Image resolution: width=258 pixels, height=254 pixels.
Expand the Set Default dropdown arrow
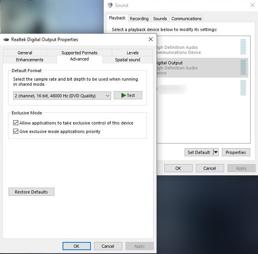216,152
